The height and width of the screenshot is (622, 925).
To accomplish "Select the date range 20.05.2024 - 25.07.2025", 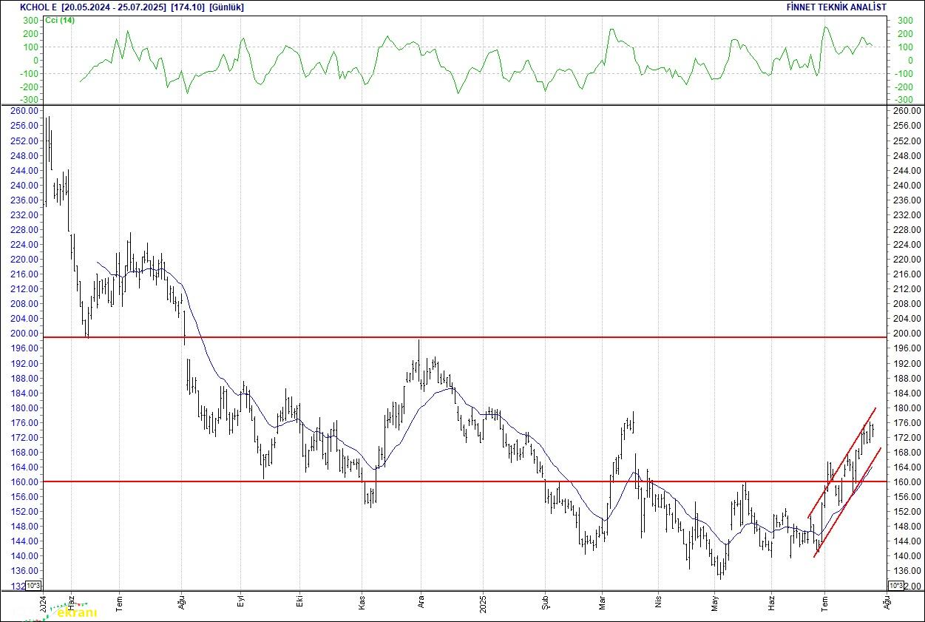I will [x=114, y=7].
